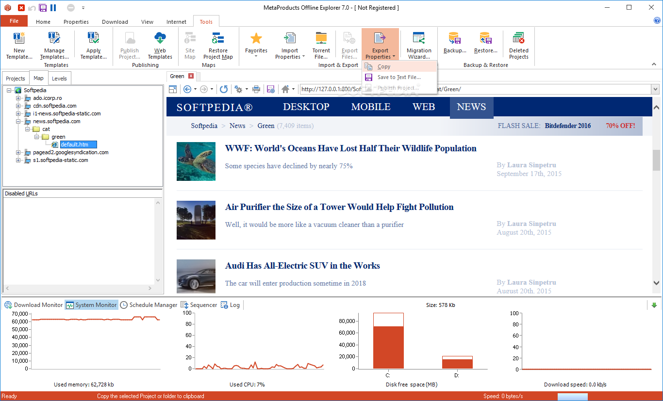663x401 pixels.
Task: Collapse the news.softpedia.com node
Action: (18, 121)
